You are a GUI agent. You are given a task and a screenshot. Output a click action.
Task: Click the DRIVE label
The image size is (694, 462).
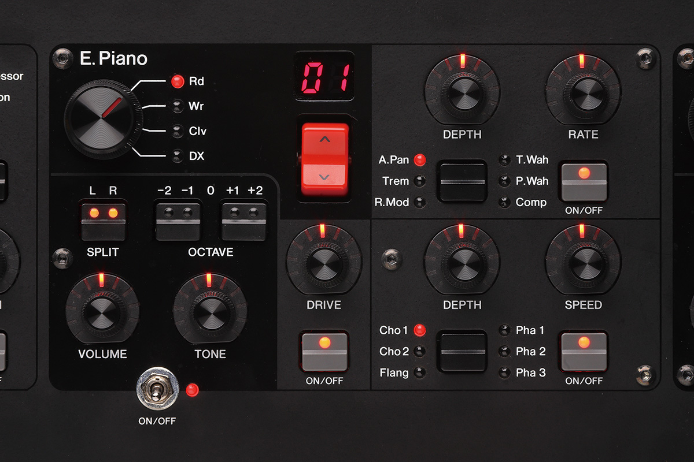click(324, 305)
